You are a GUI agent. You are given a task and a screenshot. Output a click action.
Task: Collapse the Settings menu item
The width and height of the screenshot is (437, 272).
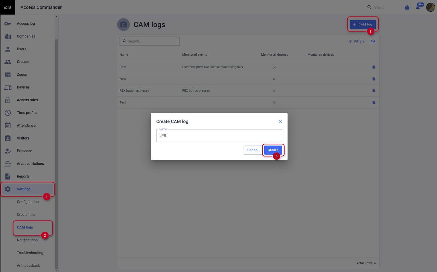pos(28,189)
